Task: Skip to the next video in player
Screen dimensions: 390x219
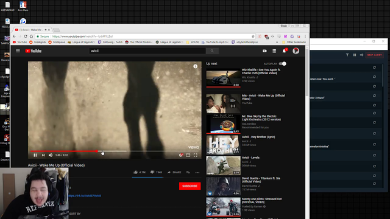Action: 43,155
